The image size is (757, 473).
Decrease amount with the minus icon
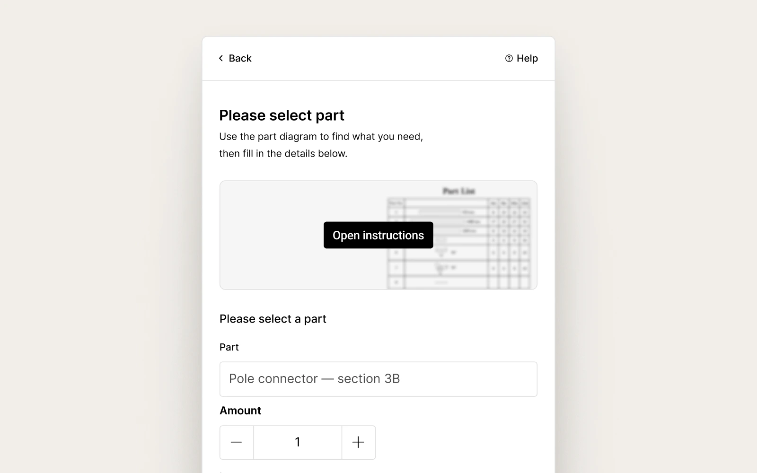pos(236,442)
